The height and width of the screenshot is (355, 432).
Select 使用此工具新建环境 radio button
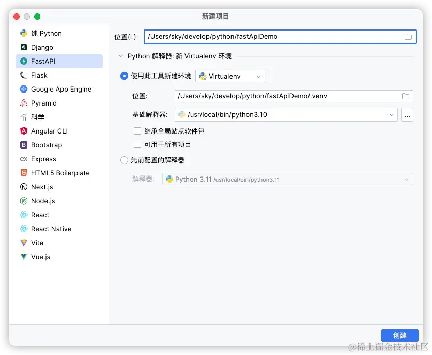(x=124, y=76)
